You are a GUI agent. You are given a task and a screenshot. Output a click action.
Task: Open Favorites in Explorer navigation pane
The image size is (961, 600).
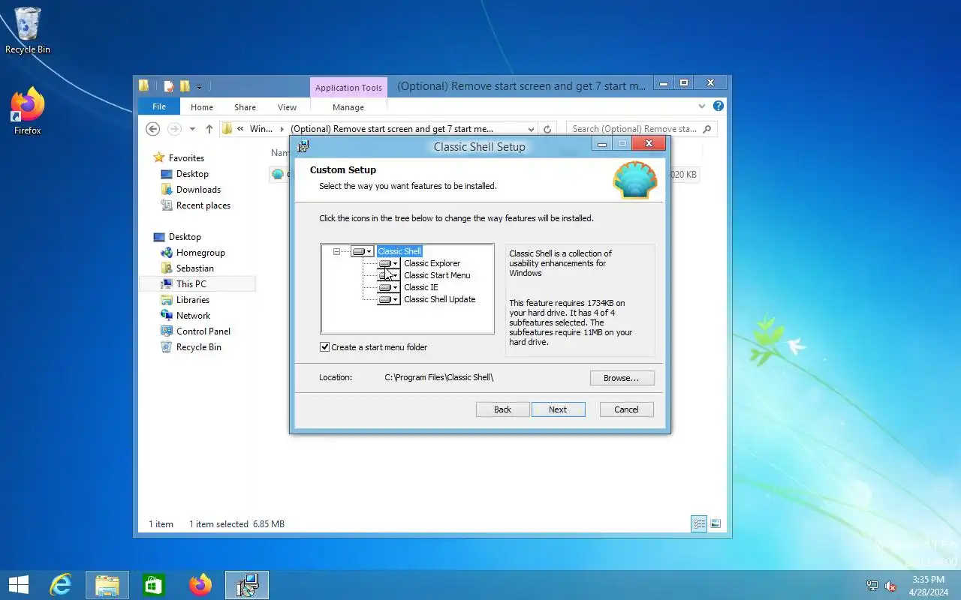pyautogui.click(x=186, y=158)
